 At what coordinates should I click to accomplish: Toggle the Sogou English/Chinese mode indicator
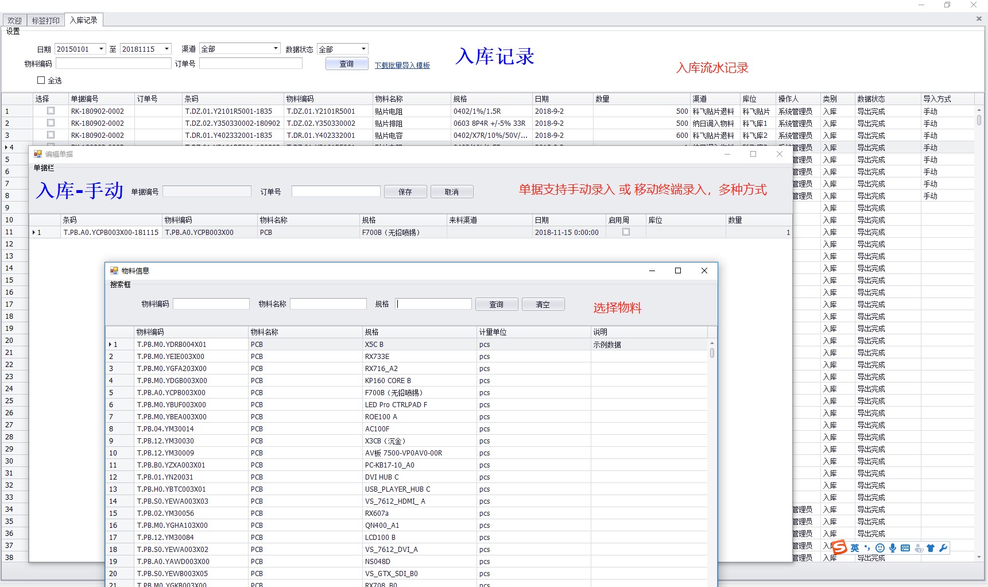click(855, 548)
